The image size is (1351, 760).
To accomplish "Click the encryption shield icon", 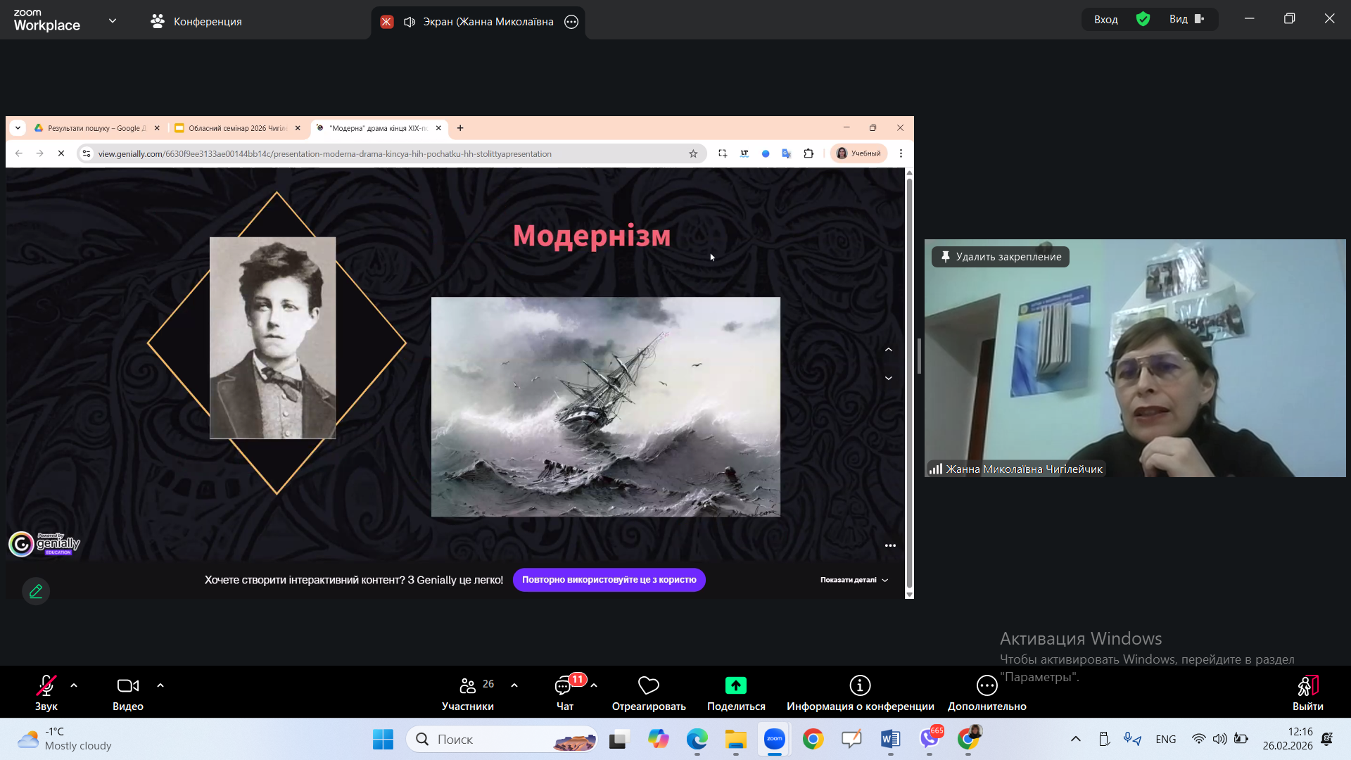I will 1143,19.
